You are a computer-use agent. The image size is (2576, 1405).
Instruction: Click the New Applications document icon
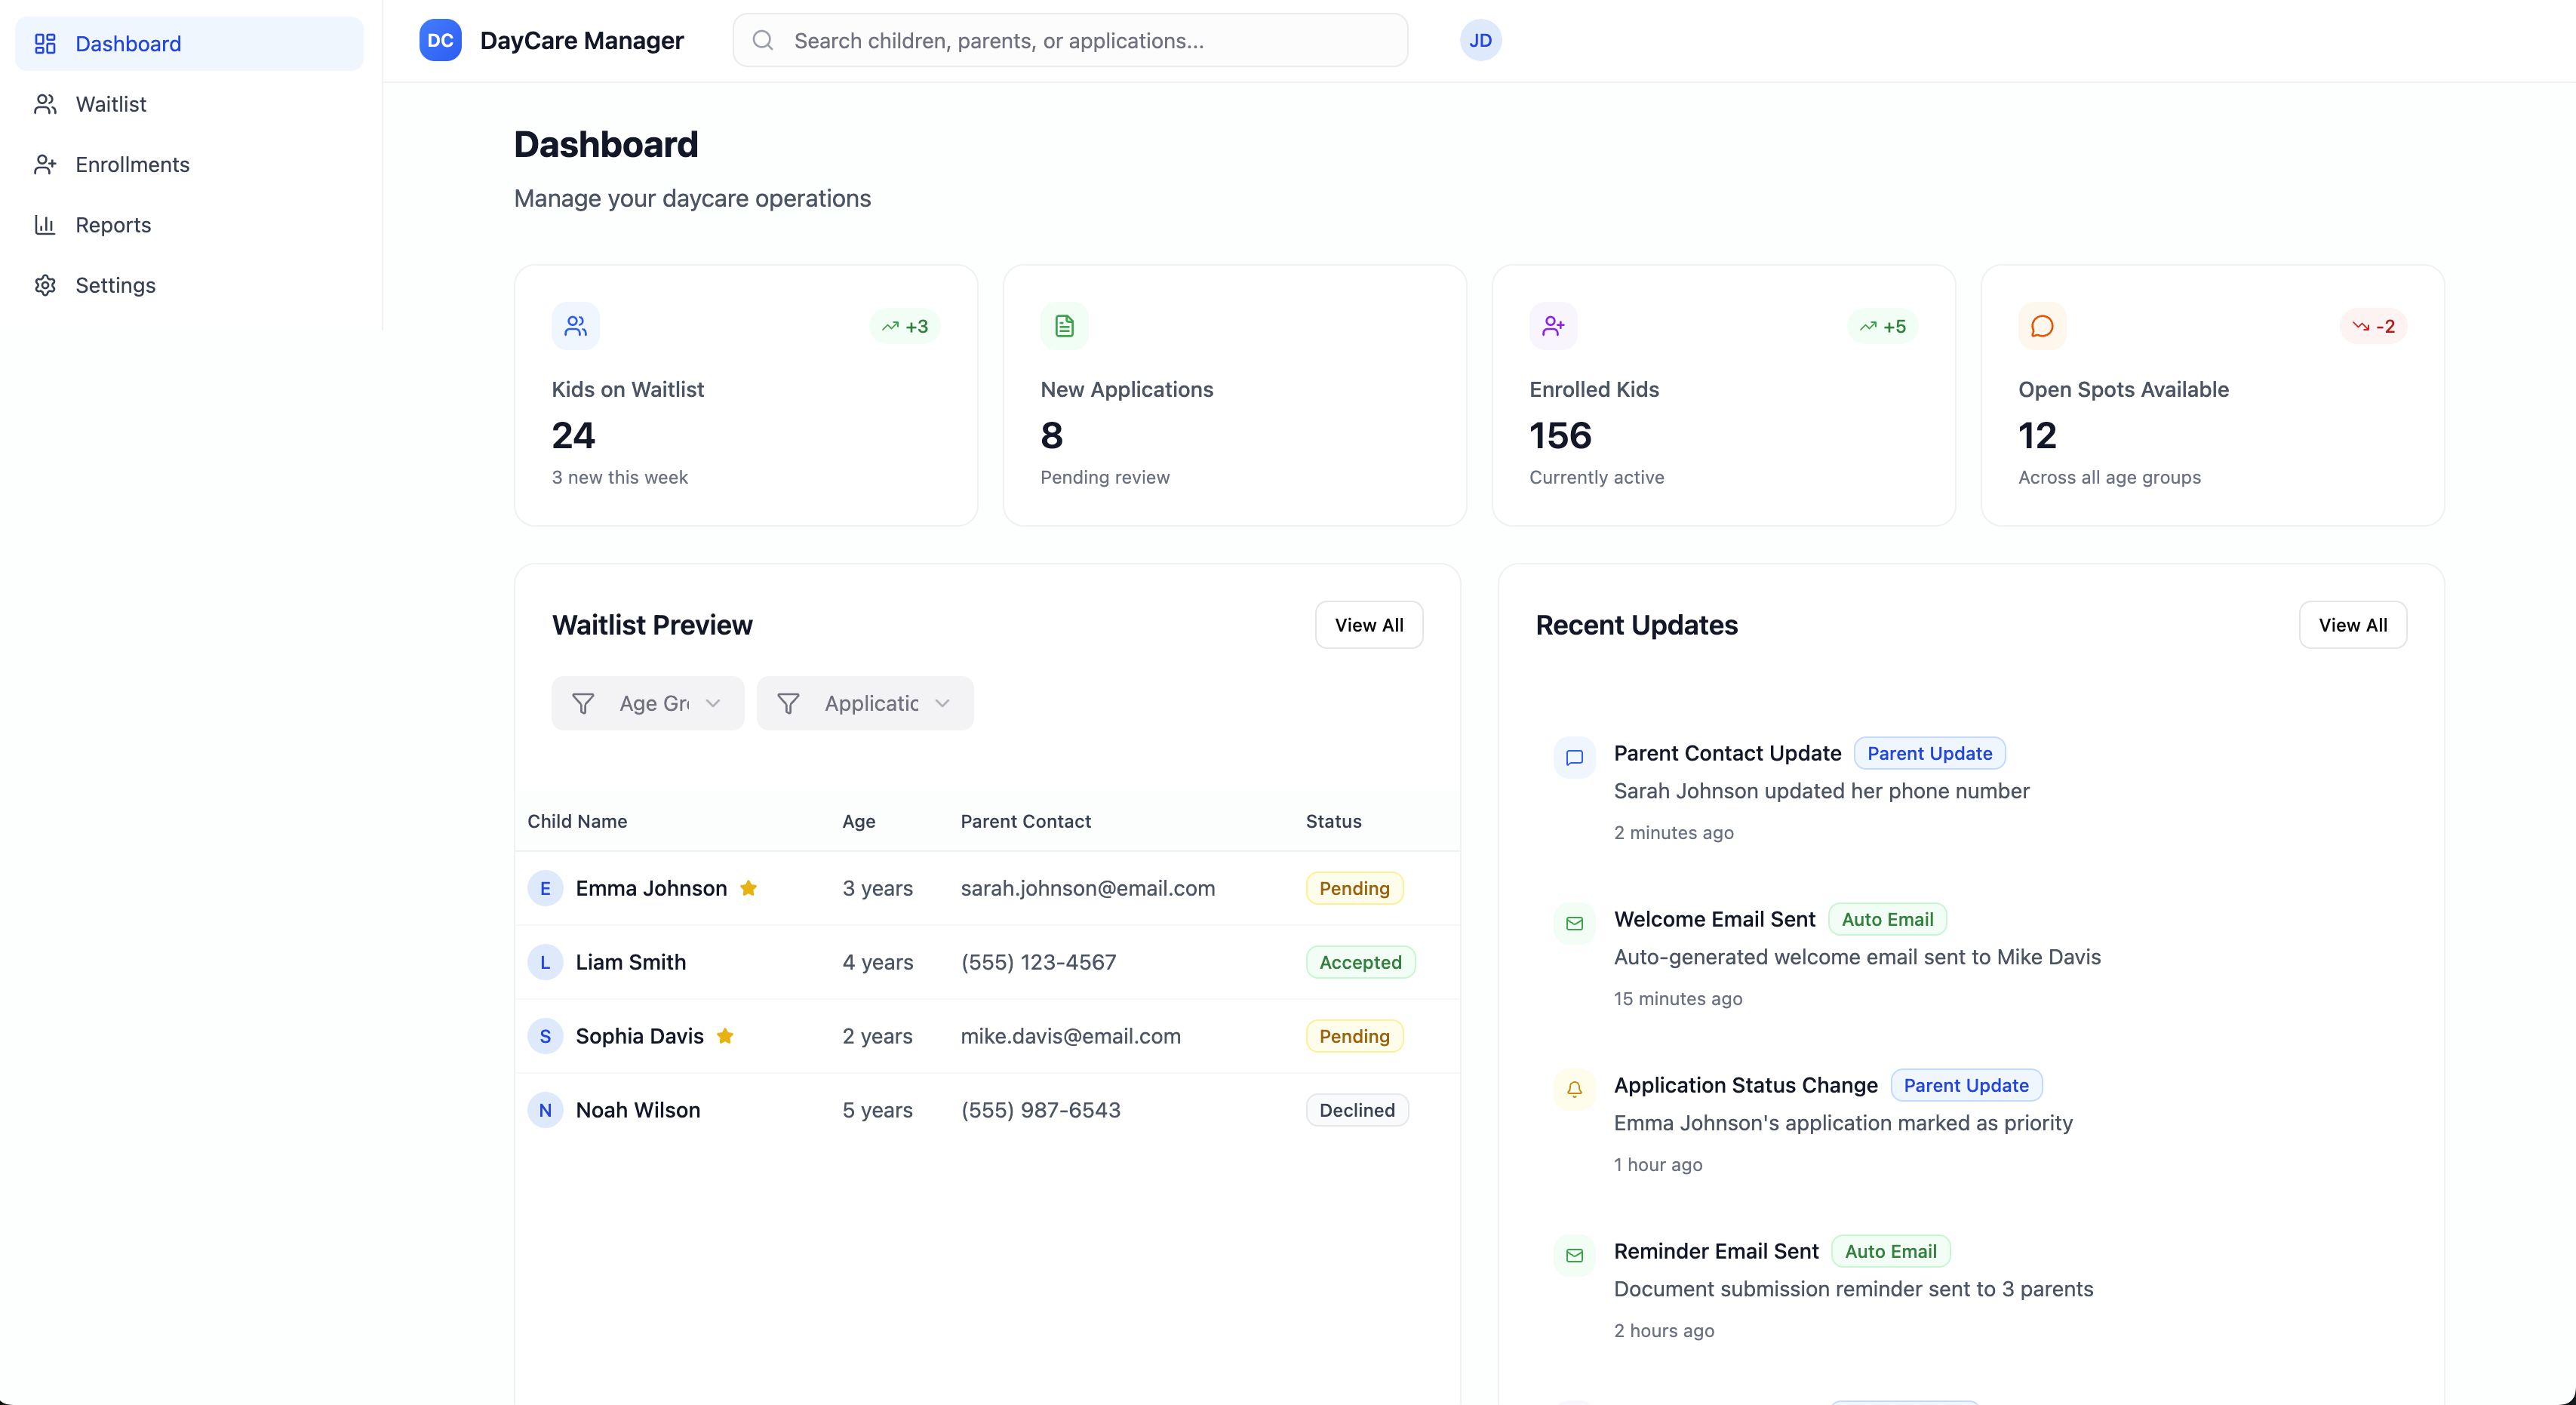pyautogui.click(x=1063, y=325)
